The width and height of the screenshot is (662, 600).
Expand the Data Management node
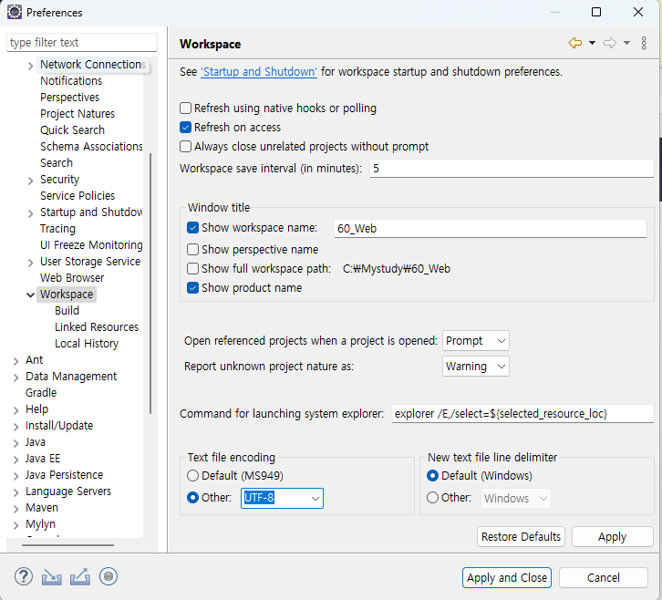(16, 378)
